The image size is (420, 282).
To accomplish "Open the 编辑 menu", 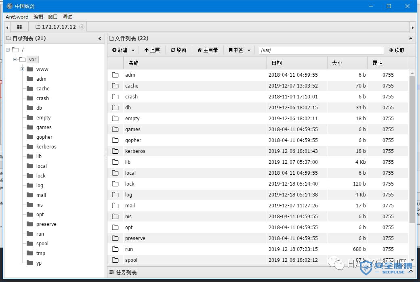I will 38,17.
